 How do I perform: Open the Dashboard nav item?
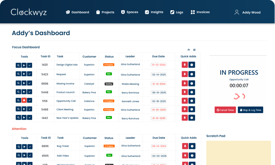click(x=78, y=12)
